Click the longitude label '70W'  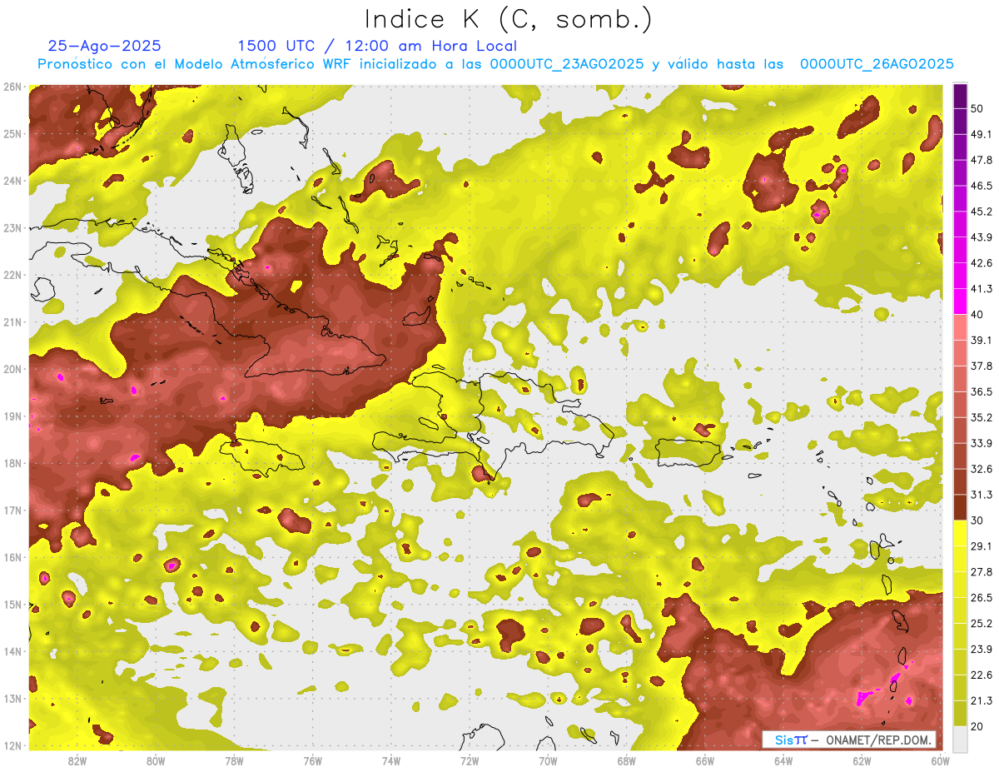coord(548,760)
